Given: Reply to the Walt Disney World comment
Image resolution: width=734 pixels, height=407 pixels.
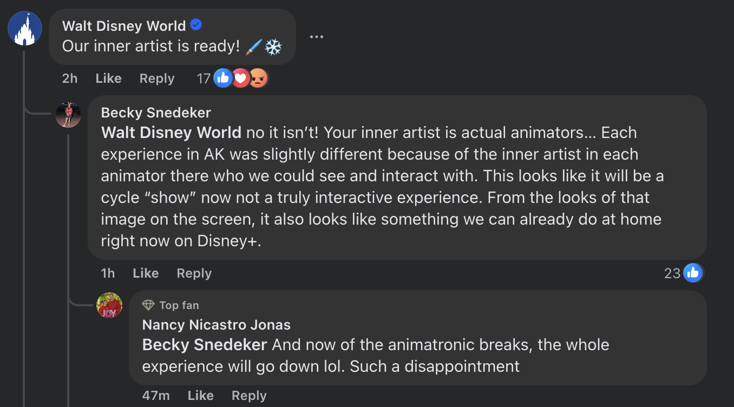Looking at the screenshot, I should 157,78.
